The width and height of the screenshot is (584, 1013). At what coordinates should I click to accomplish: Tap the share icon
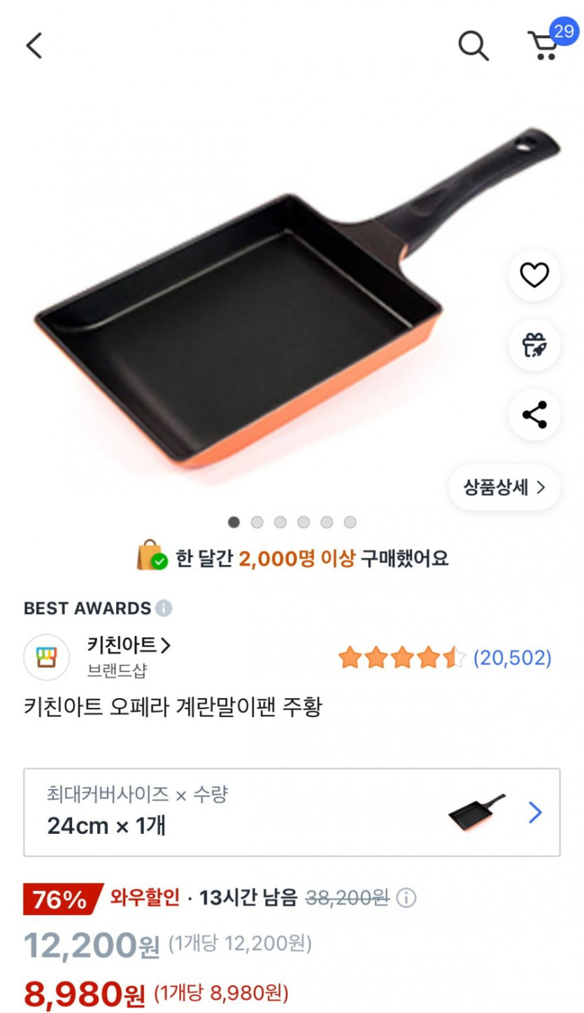[534, 415]
